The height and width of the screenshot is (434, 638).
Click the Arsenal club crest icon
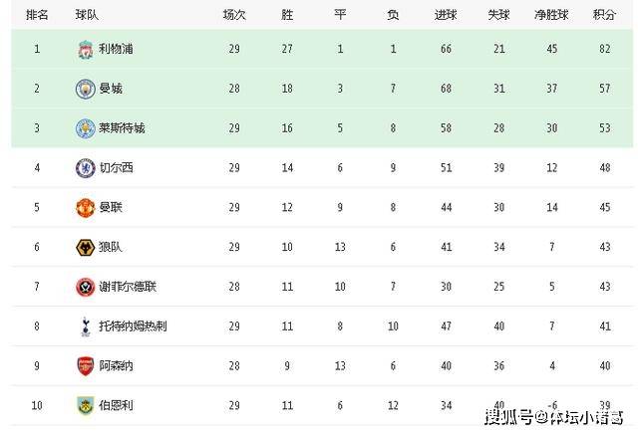tap(85, 366)
